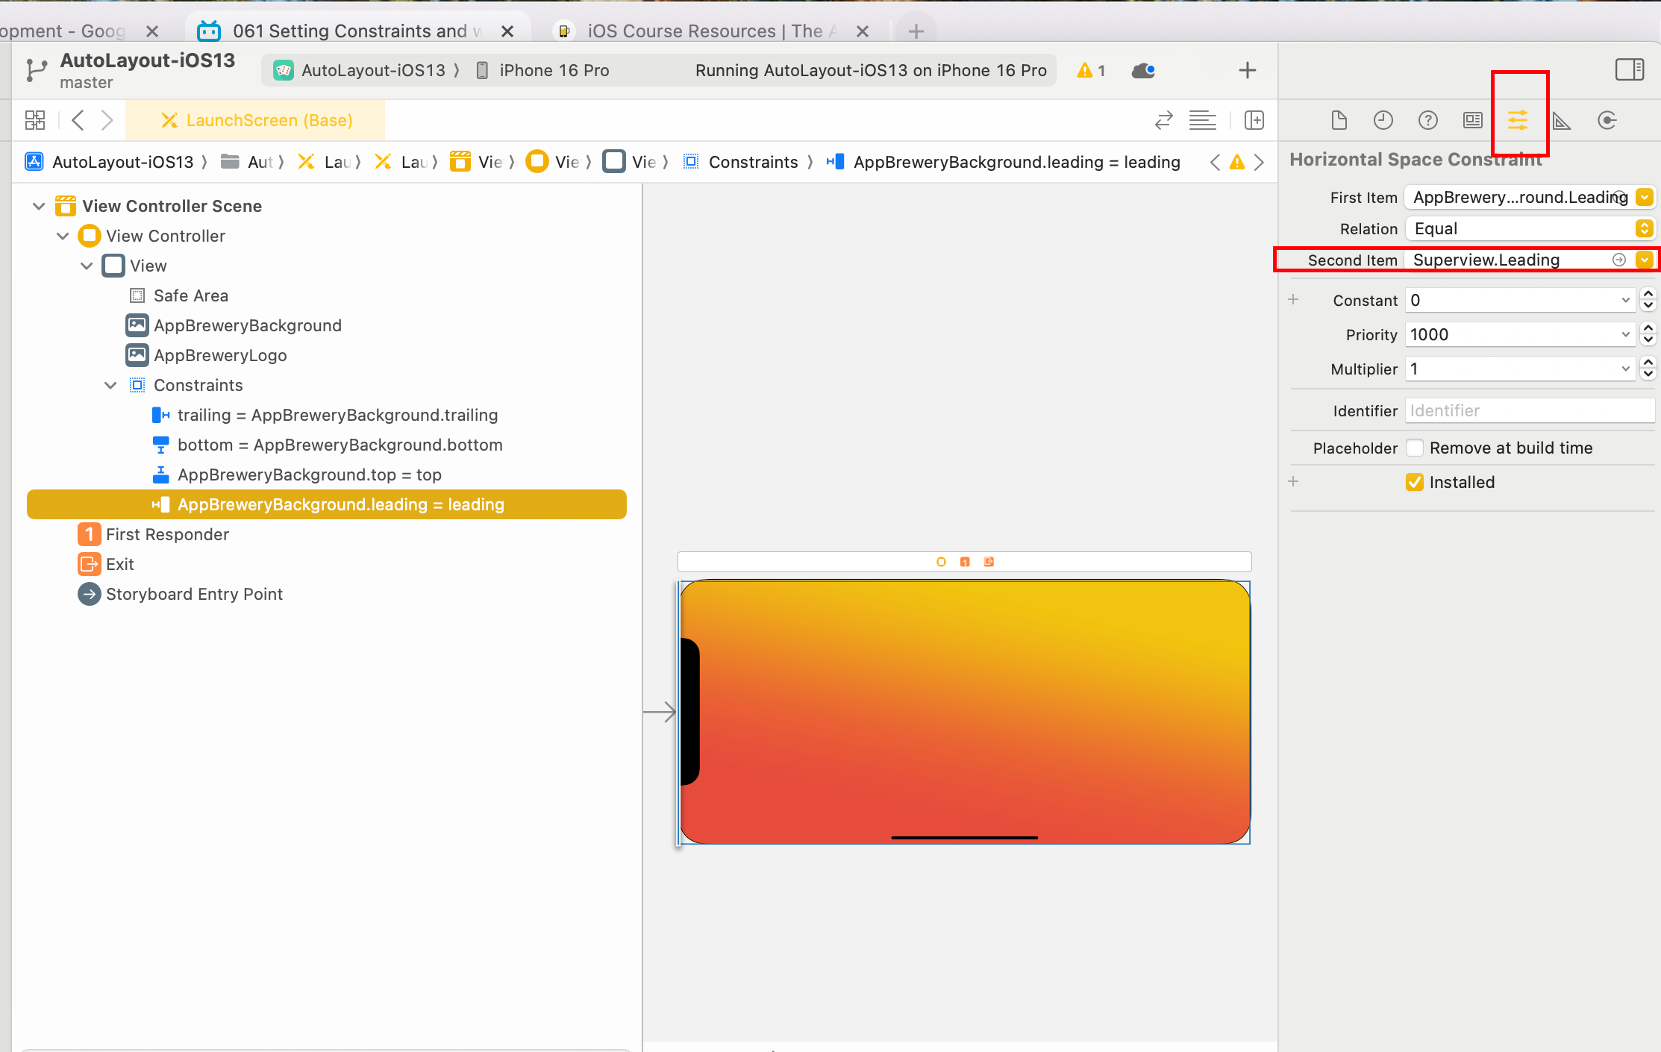Go forward in editor history
Viewport: 1661px width, 1052px height.
(107, 120)
